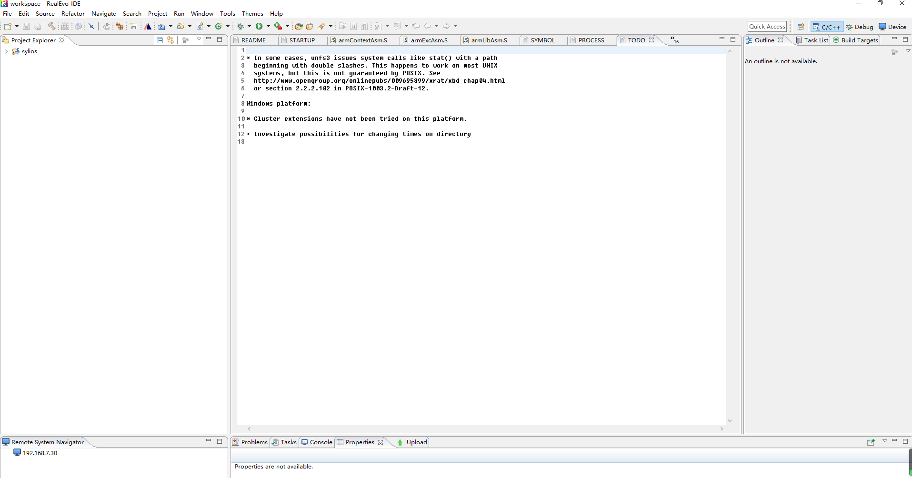Switch to the Device perspective
The width and height of the screenshot is (912, 478).
coord(892,27)
